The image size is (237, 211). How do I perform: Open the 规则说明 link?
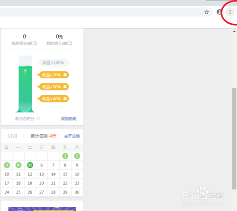(x=69, y=119)
